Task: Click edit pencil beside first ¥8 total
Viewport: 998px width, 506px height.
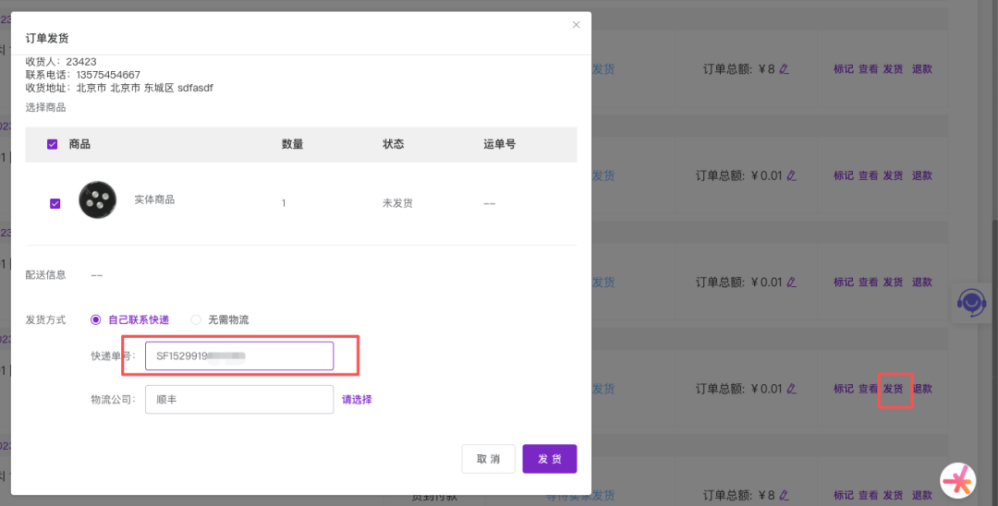Action: (785, 68)
